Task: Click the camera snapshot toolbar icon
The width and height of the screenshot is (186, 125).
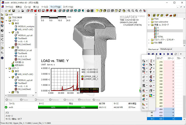Action: [x=88, y=11]
